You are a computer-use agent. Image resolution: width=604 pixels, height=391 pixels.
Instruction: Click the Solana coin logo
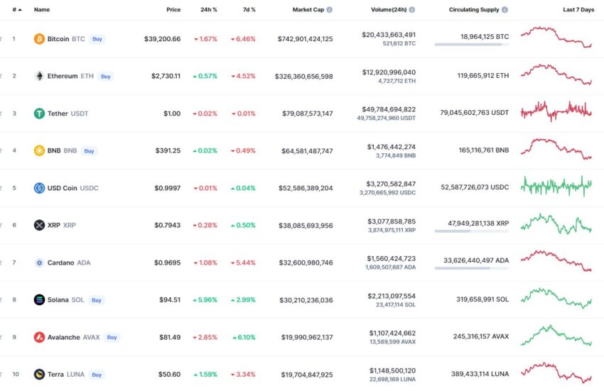pos(39,299)
